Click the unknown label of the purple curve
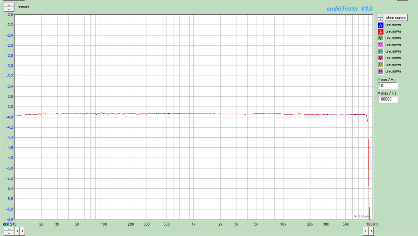 (x=393, y=71)
